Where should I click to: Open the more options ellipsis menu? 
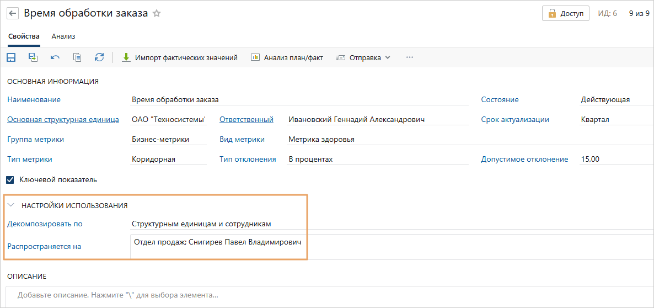409,57
